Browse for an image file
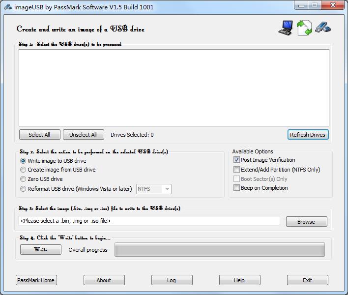This screenshot has width=348, height=295. (307, 222)
